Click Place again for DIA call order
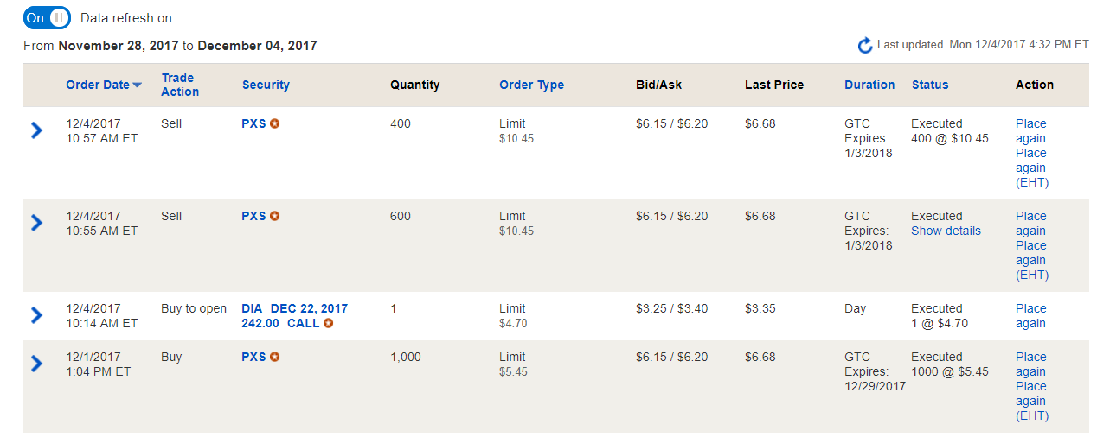 click(x=1030, y=315)
